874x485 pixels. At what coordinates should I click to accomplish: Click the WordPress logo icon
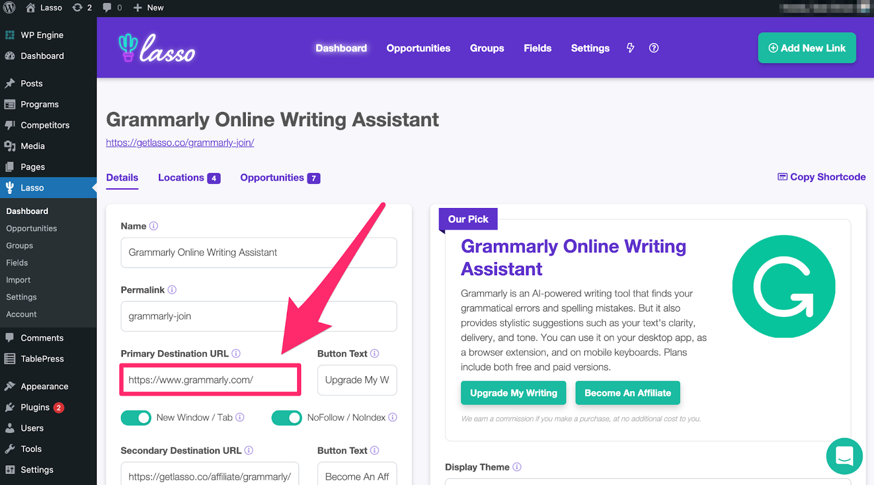9,8
